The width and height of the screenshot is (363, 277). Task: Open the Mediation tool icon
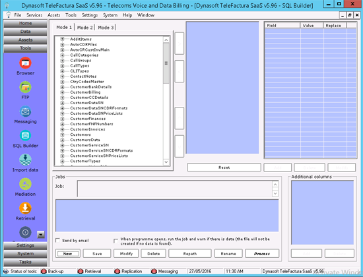[25, 184]
